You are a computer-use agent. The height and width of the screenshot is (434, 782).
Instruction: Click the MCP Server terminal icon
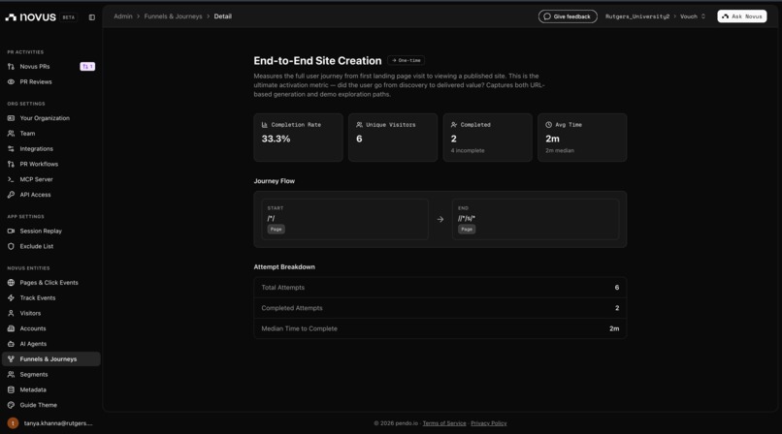[x=11, y=179]
